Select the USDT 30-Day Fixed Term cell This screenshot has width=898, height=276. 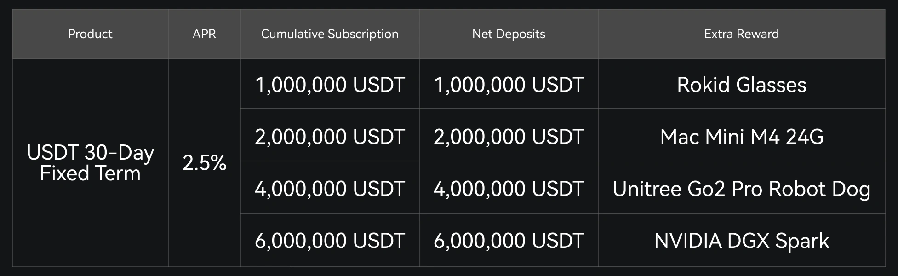coord(90,163)
